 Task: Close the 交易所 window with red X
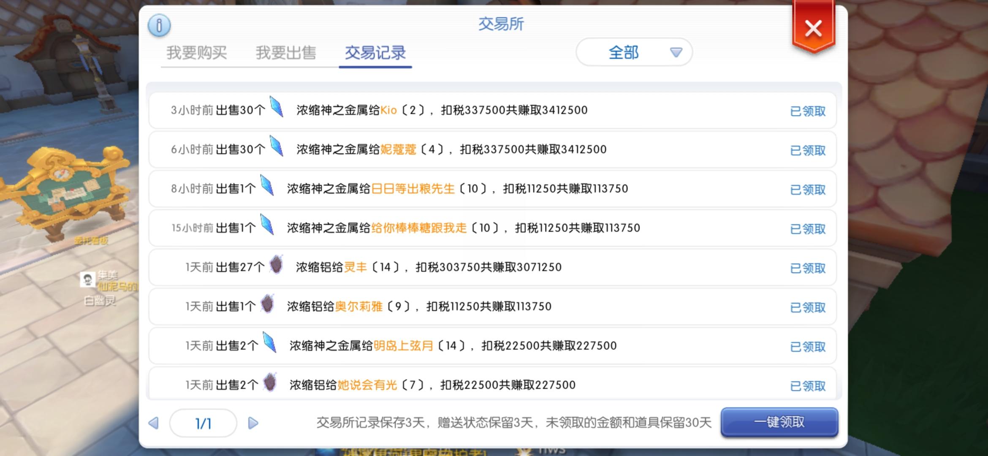813,29
